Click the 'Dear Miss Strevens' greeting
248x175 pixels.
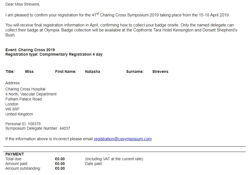22,4
